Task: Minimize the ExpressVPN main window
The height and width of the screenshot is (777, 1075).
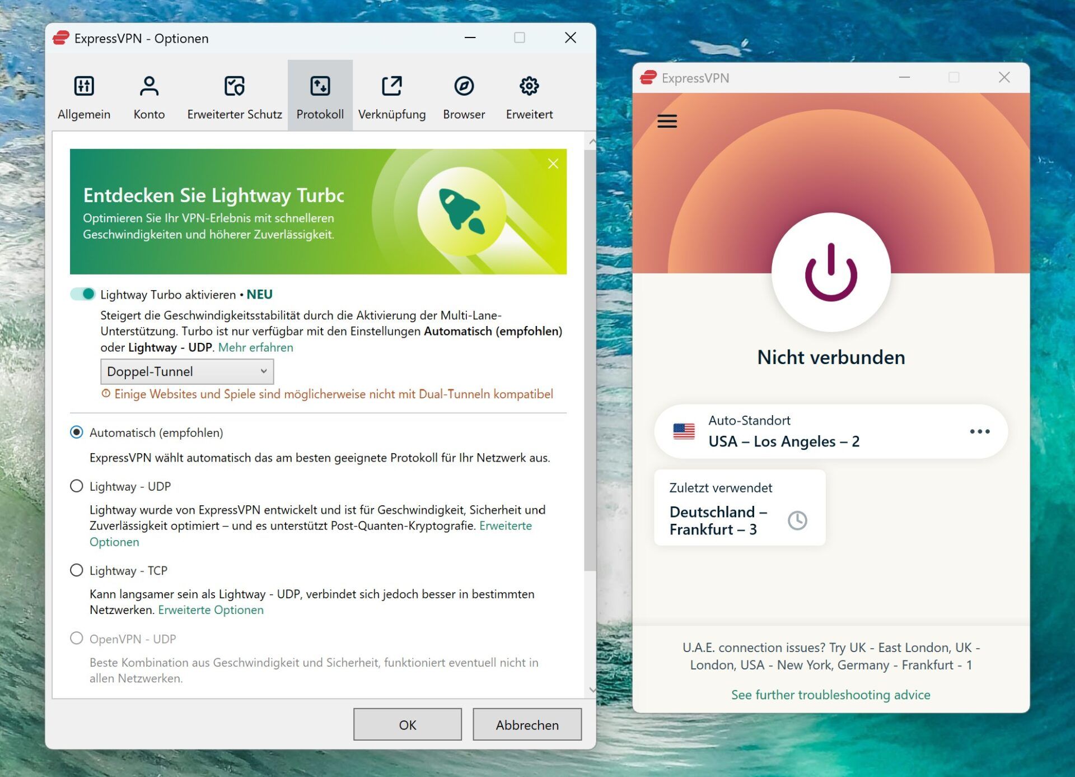Action: (x=904, y=77)
